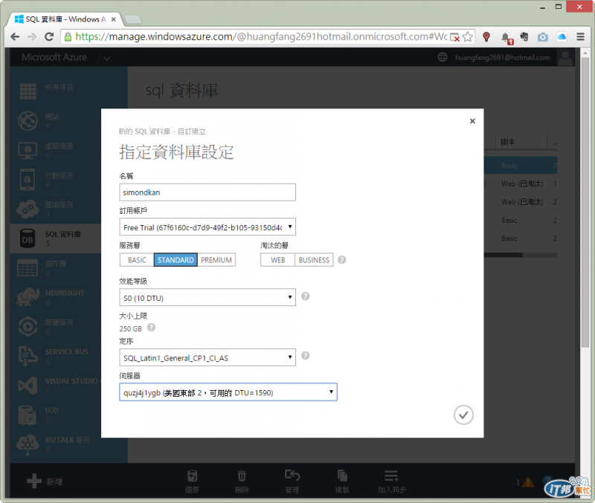Image resolution: width=595 pixels, height=503 pixels.
Task: Click the map pin extension icon
Action: coord(486,36)
